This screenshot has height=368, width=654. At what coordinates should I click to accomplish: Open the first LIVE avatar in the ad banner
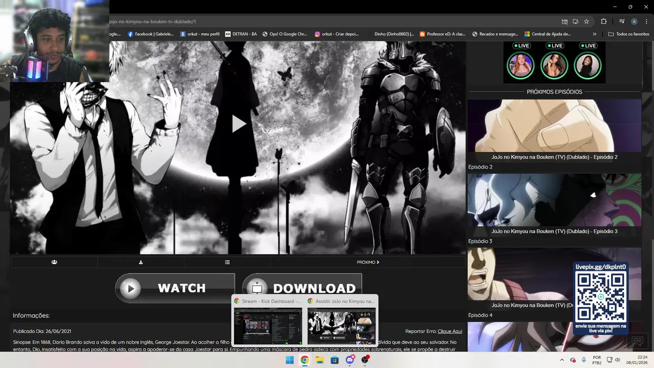[x=520, y=65]
